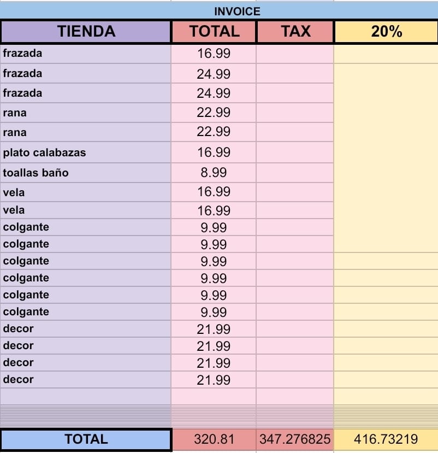The image size is (438, 453).
Task: Select the 8.99 price cell
Action: pos(214,173)
